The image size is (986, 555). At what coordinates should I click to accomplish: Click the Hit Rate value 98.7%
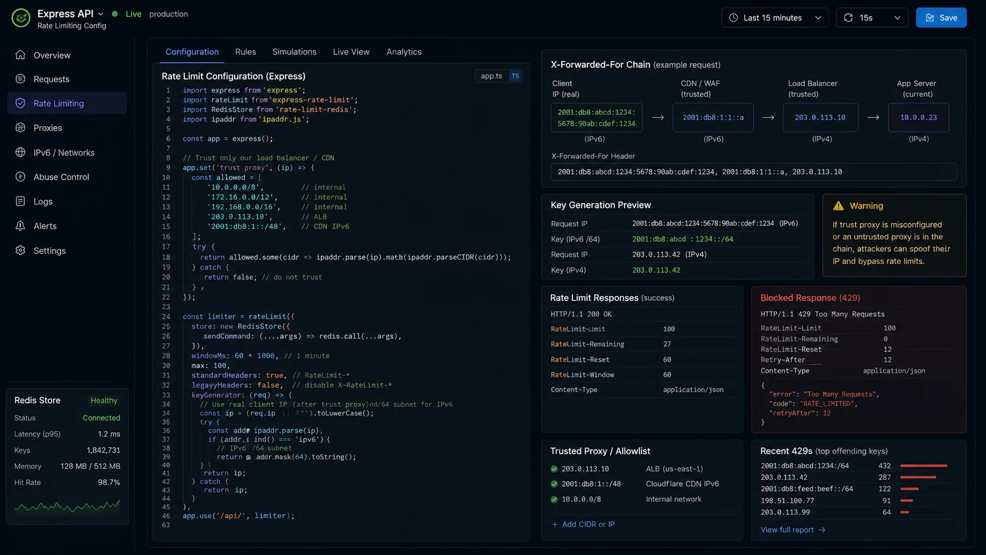[x=109, y=482]
